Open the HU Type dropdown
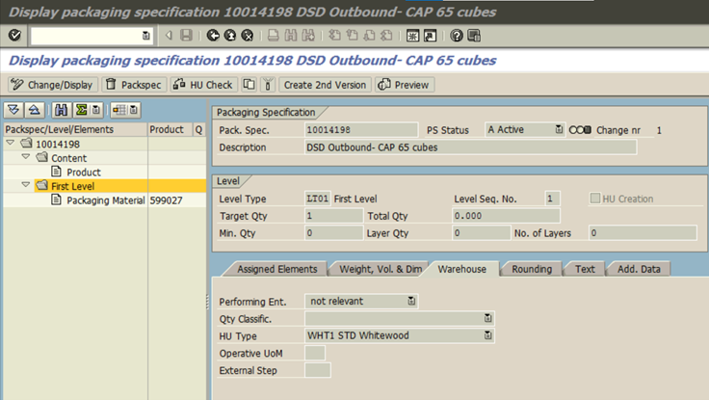Image resolution: width=709 pixels, height=400 pixels. (487, 335)
